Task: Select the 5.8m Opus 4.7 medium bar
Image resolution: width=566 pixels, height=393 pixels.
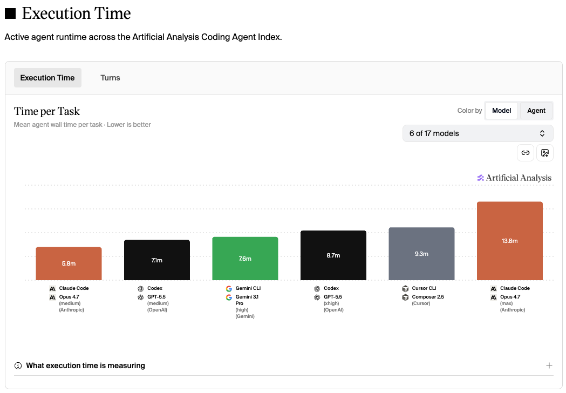Action: 69,263
